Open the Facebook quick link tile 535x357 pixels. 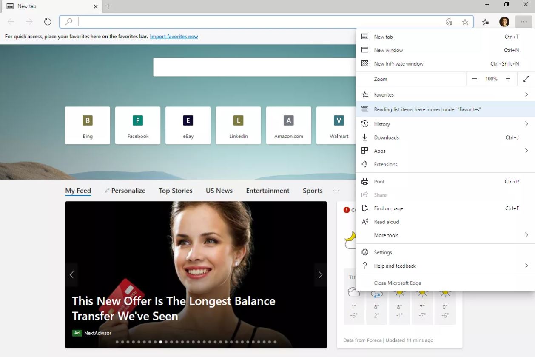click(138, 125)
